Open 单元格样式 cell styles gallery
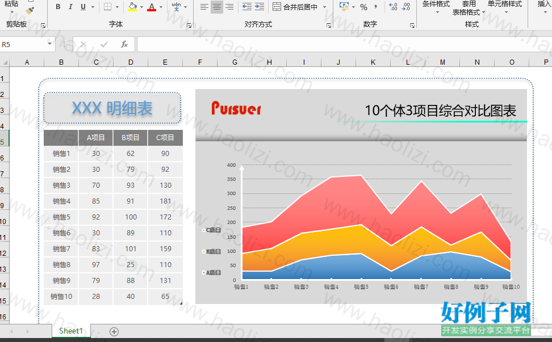Viewport: 552px width, 342px height. (x=505, y=7)
